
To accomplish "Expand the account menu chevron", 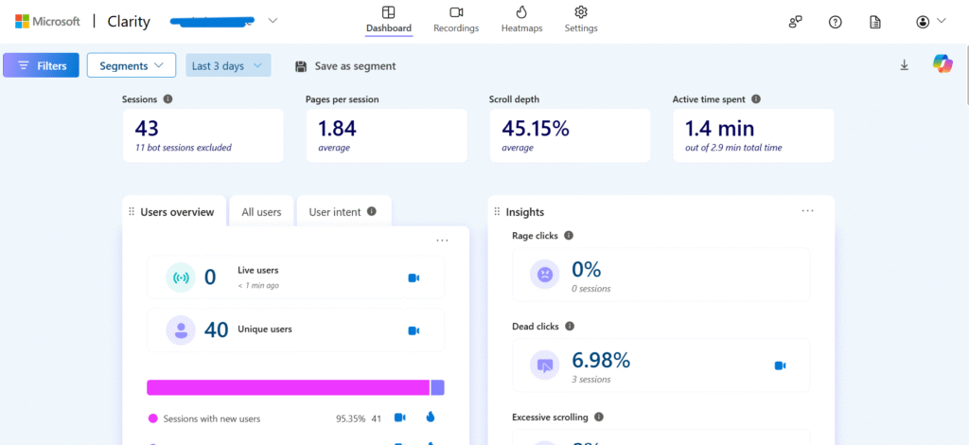I will click(x=942, y=21).
